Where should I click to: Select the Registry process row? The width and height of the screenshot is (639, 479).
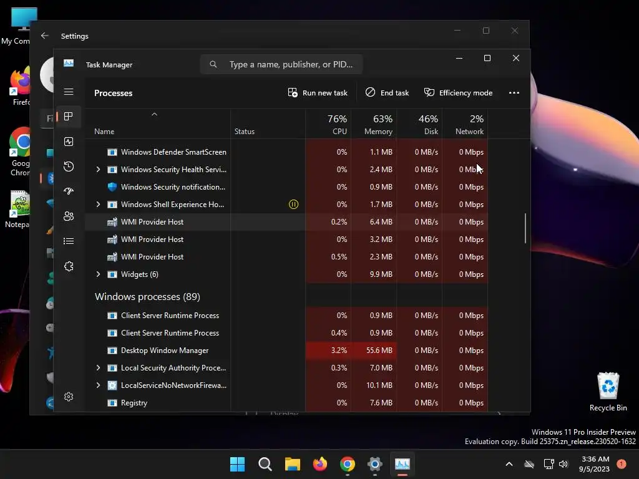coord(286,403)
